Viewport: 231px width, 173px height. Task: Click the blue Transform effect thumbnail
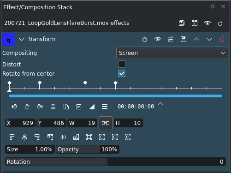[x=9, y=40]
